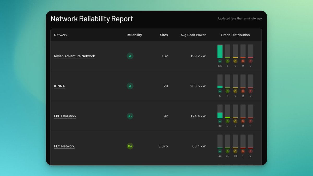Click FLO Network's grade C distribution bar
The width and height of the screenshot is (313, 176).
[235, 141]
